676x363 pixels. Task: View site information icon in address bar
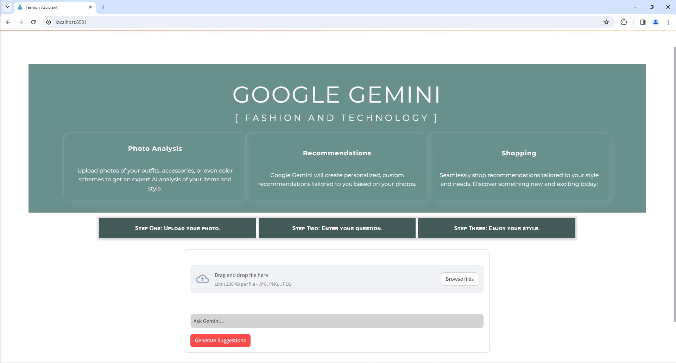49,22
